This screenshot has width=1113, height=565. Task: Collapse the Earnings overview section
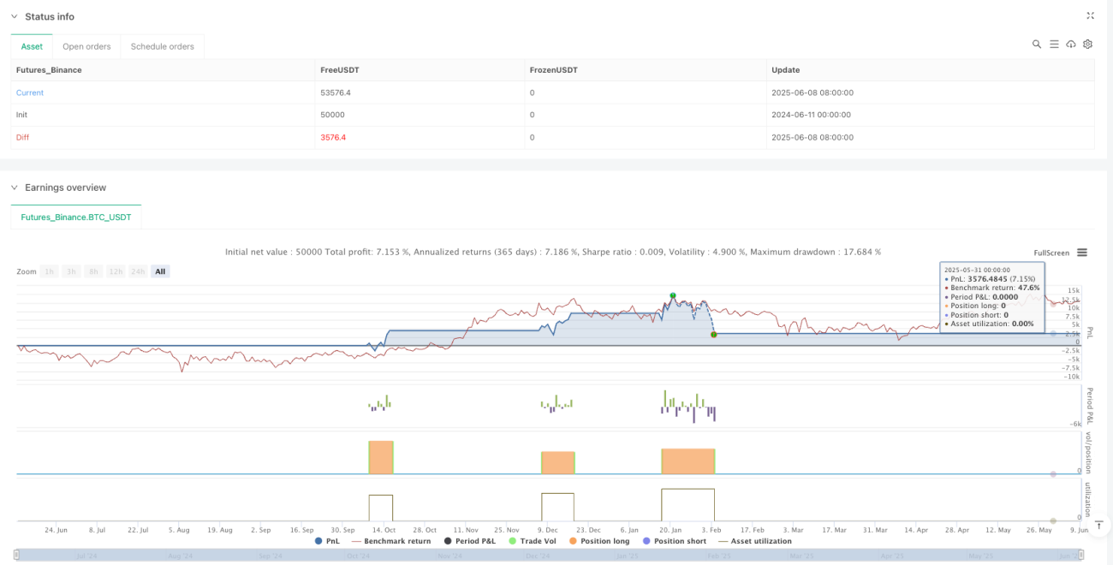(15, 187)
